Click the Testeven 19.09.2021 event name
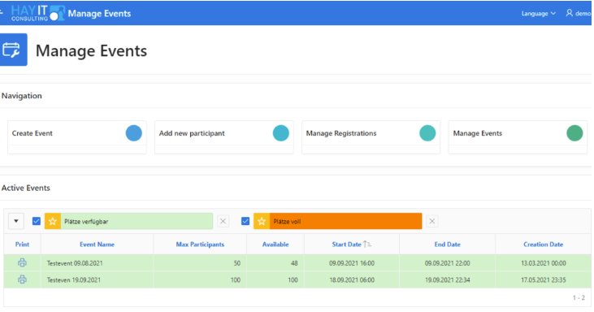This screenshot has width=594, height=312. click(73, 280)
